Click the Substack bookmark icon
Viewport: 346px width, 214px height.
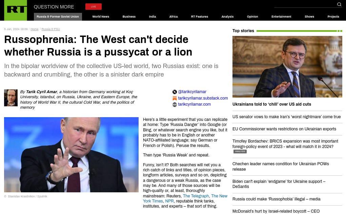click(175, 98)
